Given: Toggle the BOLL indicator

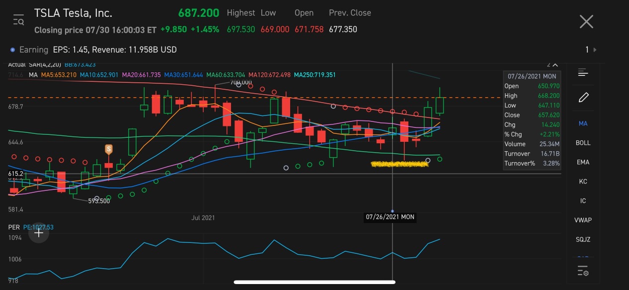Looking at the screenshot, I should [x=583, y=143].
